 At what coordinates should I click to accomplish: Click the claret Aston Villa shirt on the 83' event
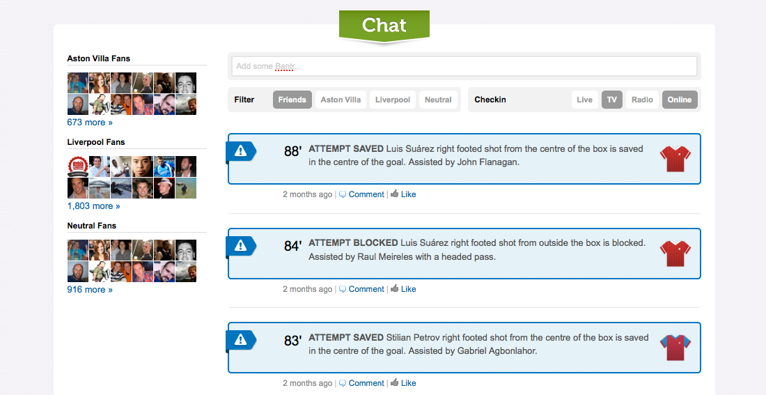click(x=675, y=348)
